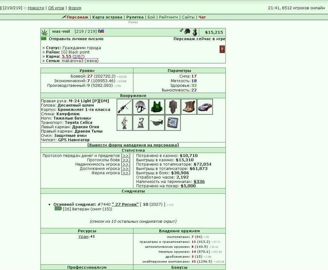Click the Гражданин города status text

tap(81, 48)
